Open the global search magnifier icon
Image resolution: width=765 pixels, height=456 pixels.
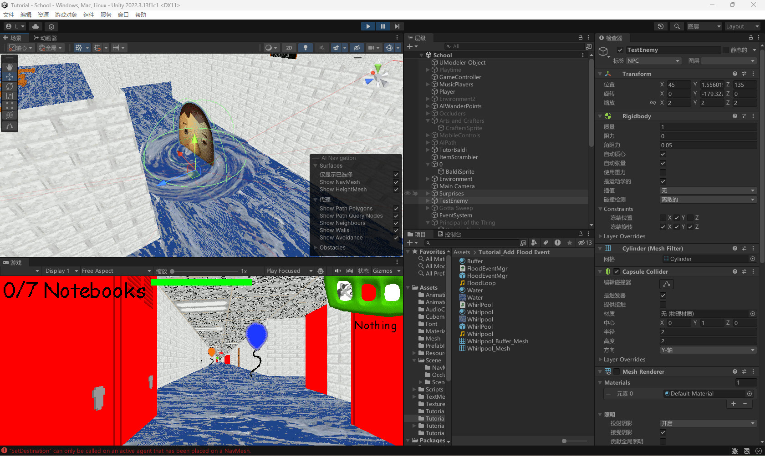click(677, 26)
